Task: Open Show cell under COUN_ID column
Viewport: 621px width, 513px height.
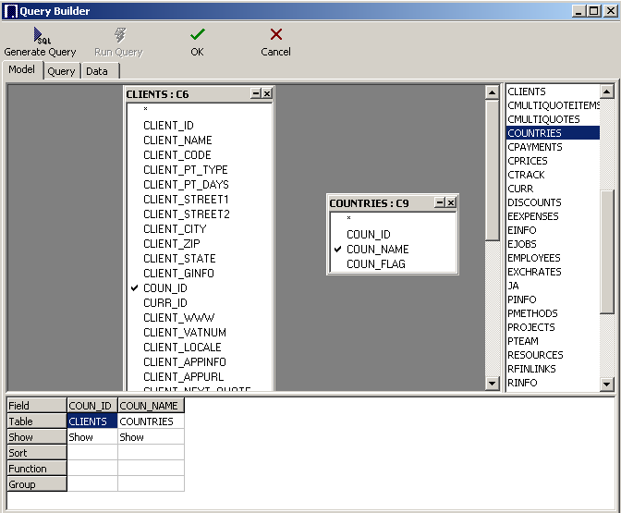Action: 91,437
